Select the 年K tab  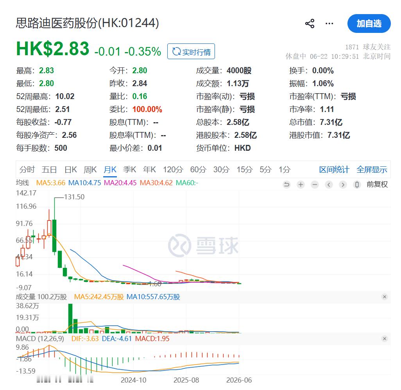point(149,170)
